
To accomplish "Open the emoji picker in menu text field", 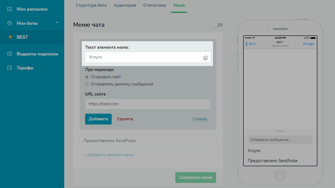I will [x=205, y=58].
